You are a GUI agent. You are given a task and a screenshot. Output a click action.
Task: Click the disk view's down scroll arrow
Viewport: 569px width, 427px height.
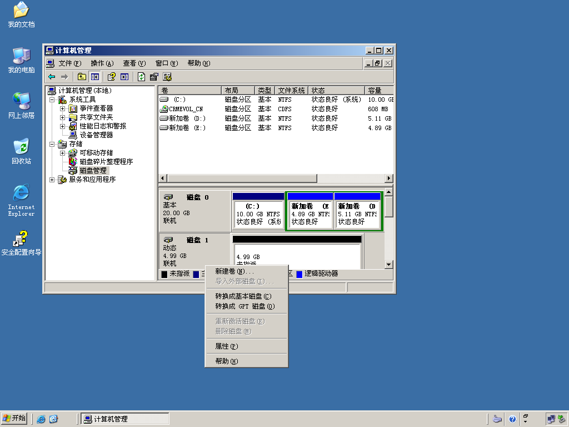388,265
